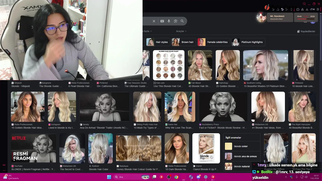Open Task View in the taskbar
Screen dimensions: 322x181
(x=154, y=177)
